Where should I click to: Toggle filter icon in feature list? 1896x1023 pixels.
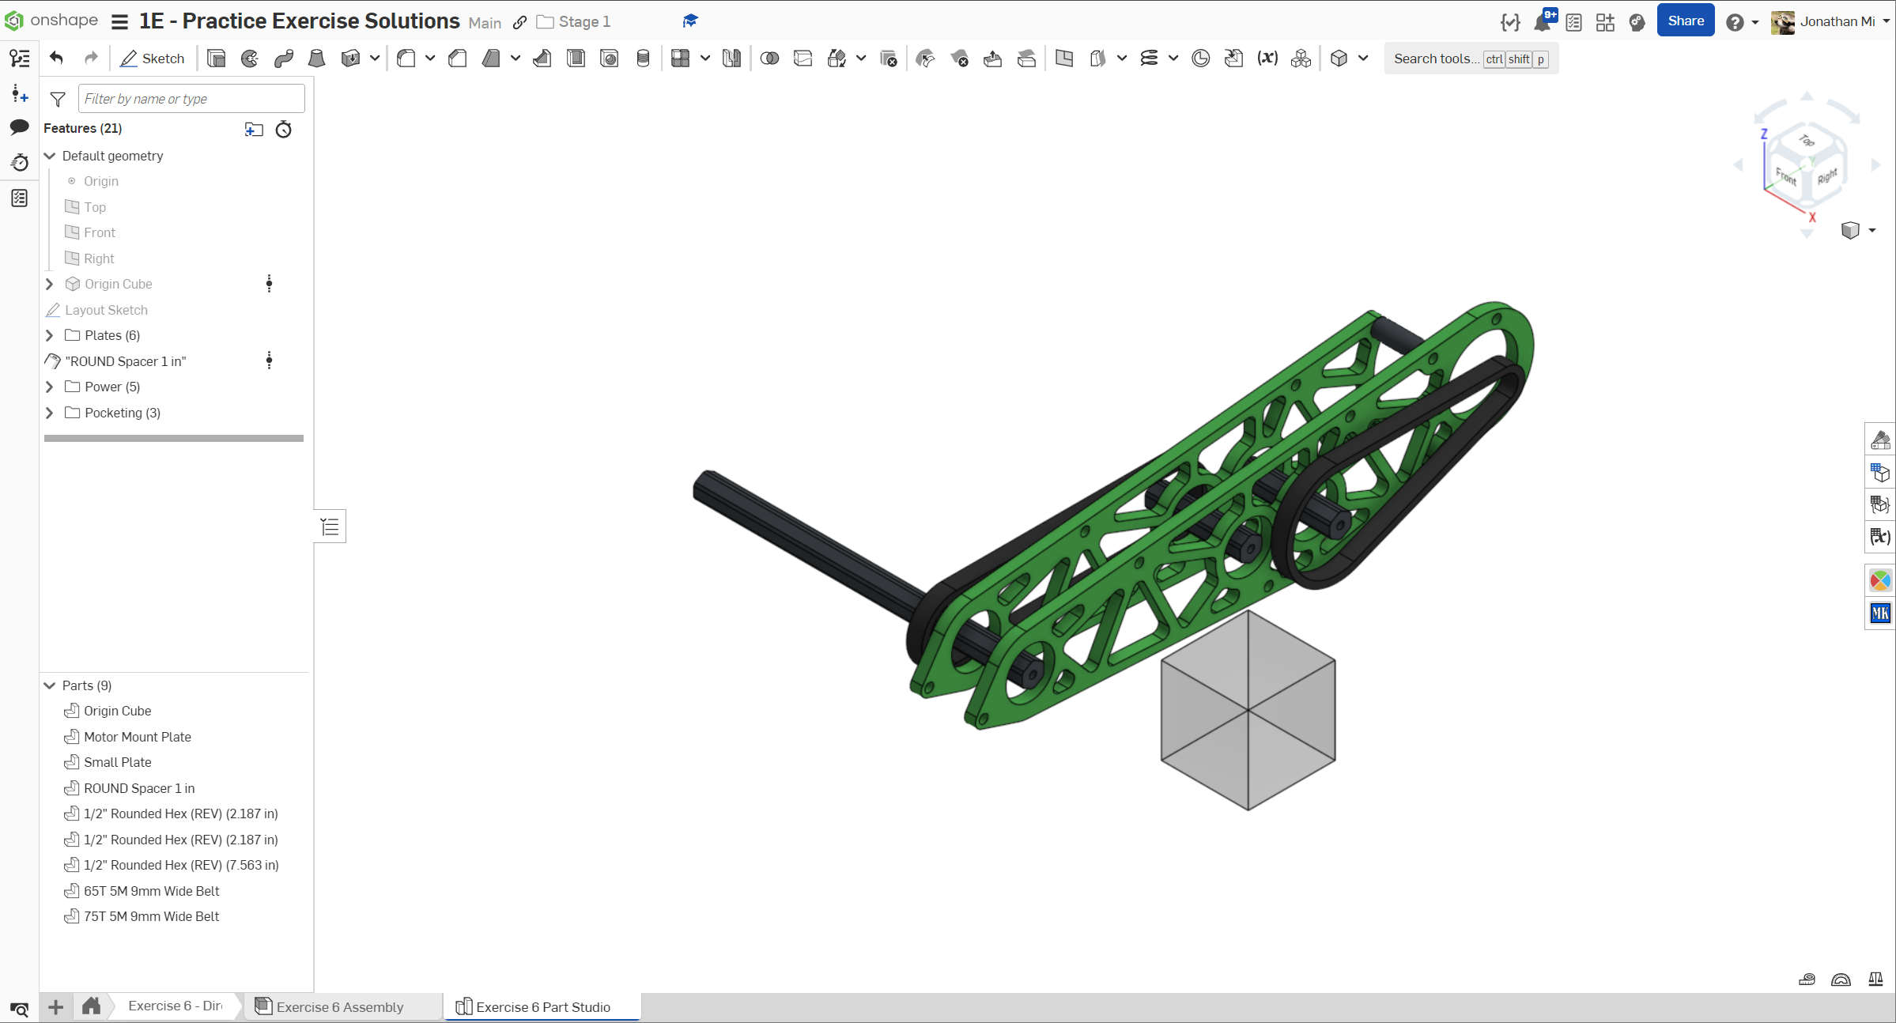click(58, 99)
